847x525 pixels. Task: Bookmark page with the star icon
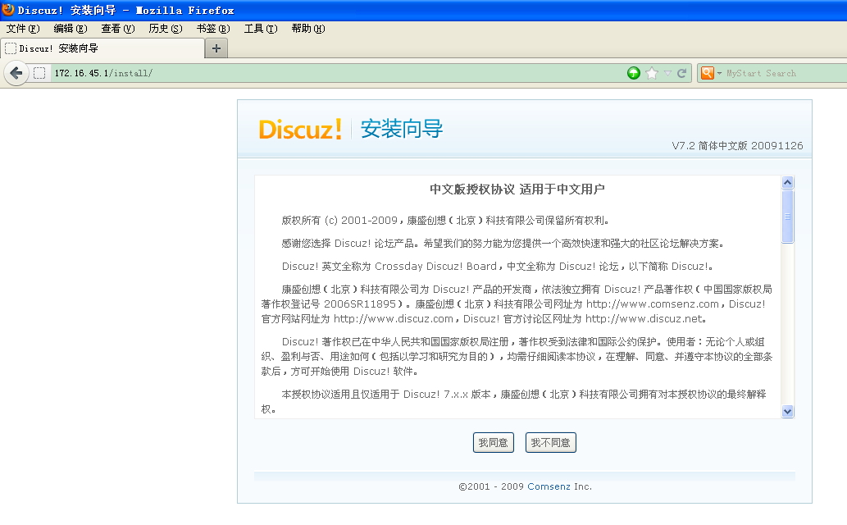652,73
